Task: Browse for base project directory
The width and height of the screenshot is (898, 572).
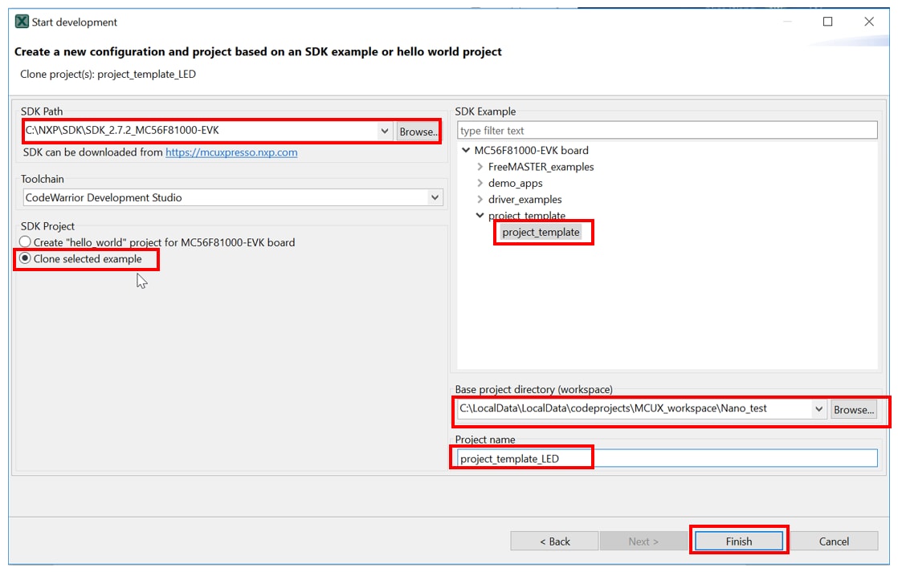Action: click(853, 409)
